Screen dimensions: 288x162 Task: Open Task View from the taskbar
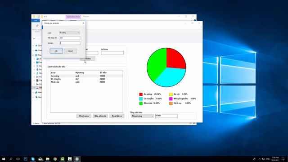(18, 159)
